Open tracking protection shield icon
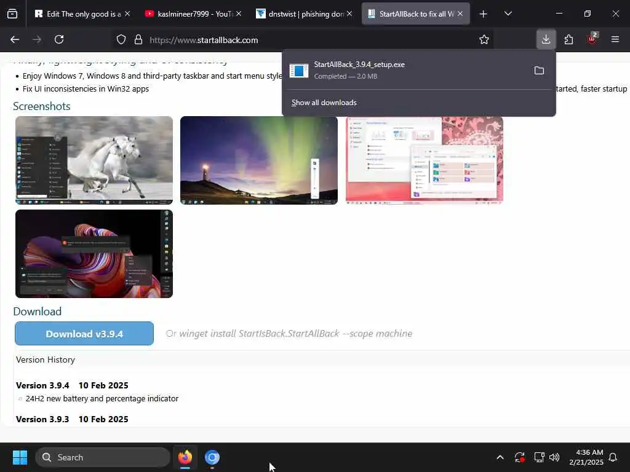 [121, 40]
